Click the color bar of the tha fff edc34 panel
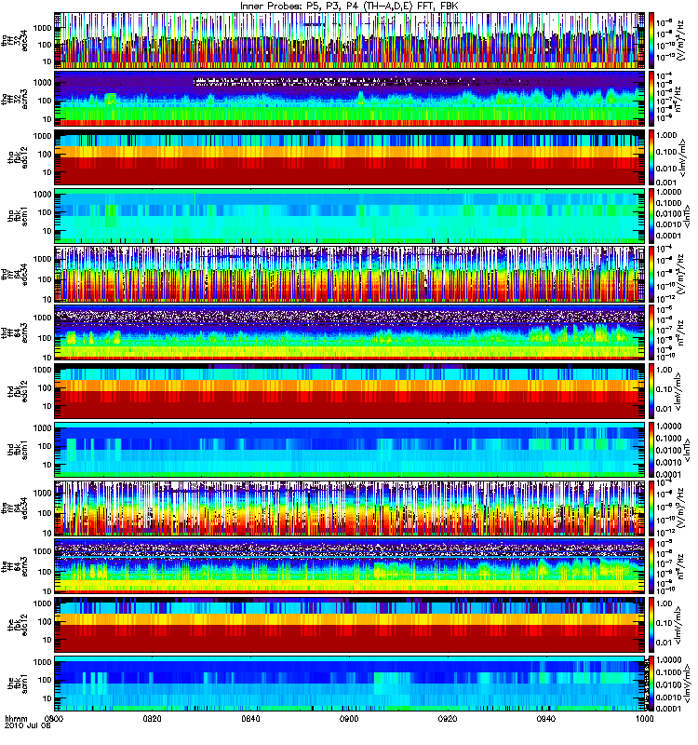The height and width of the screenshot is (745, 698). coord(651,40)
